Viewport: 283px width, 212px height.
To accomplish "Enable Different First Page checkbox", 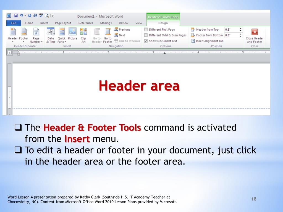I will click(146, 29).
